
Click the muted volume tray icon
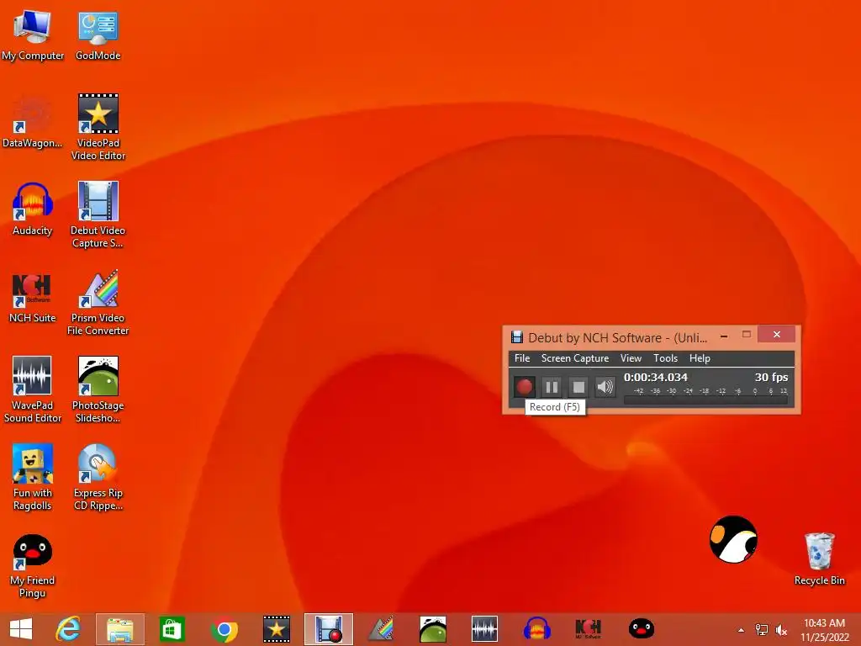tap(781, 630)
